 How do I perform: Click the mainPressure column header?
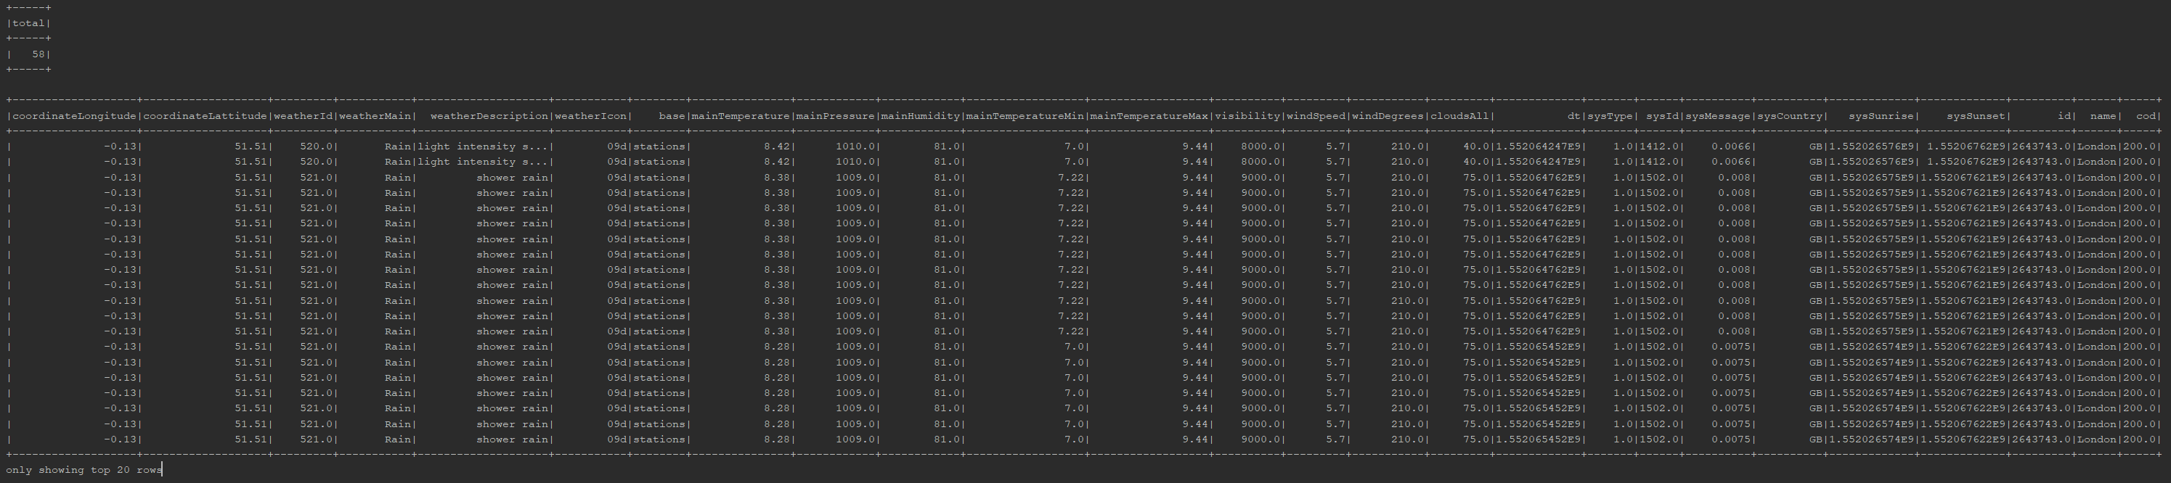click(x=836, y=116)
